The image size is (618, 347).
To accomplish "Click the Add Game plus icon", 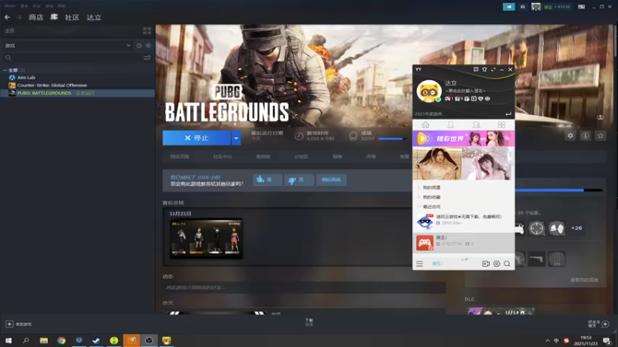I will (9, 324).
